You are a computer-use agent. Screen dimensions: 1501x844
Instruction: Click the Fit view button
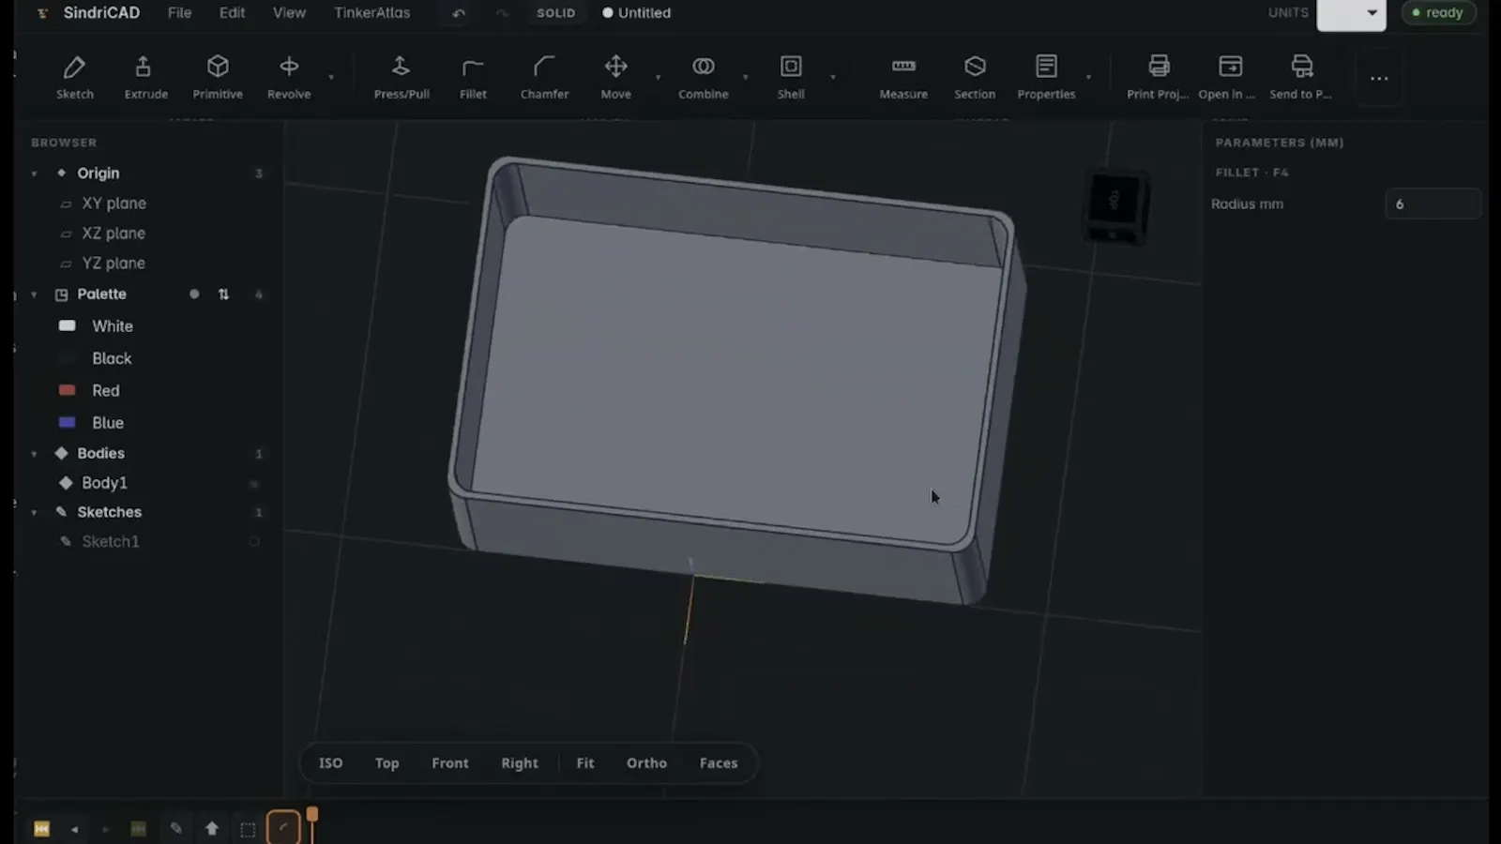click(584, 763)
